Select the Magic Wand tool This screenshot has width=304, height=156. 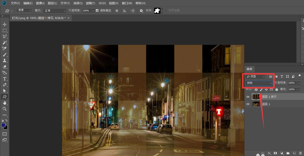pos(5,43)
